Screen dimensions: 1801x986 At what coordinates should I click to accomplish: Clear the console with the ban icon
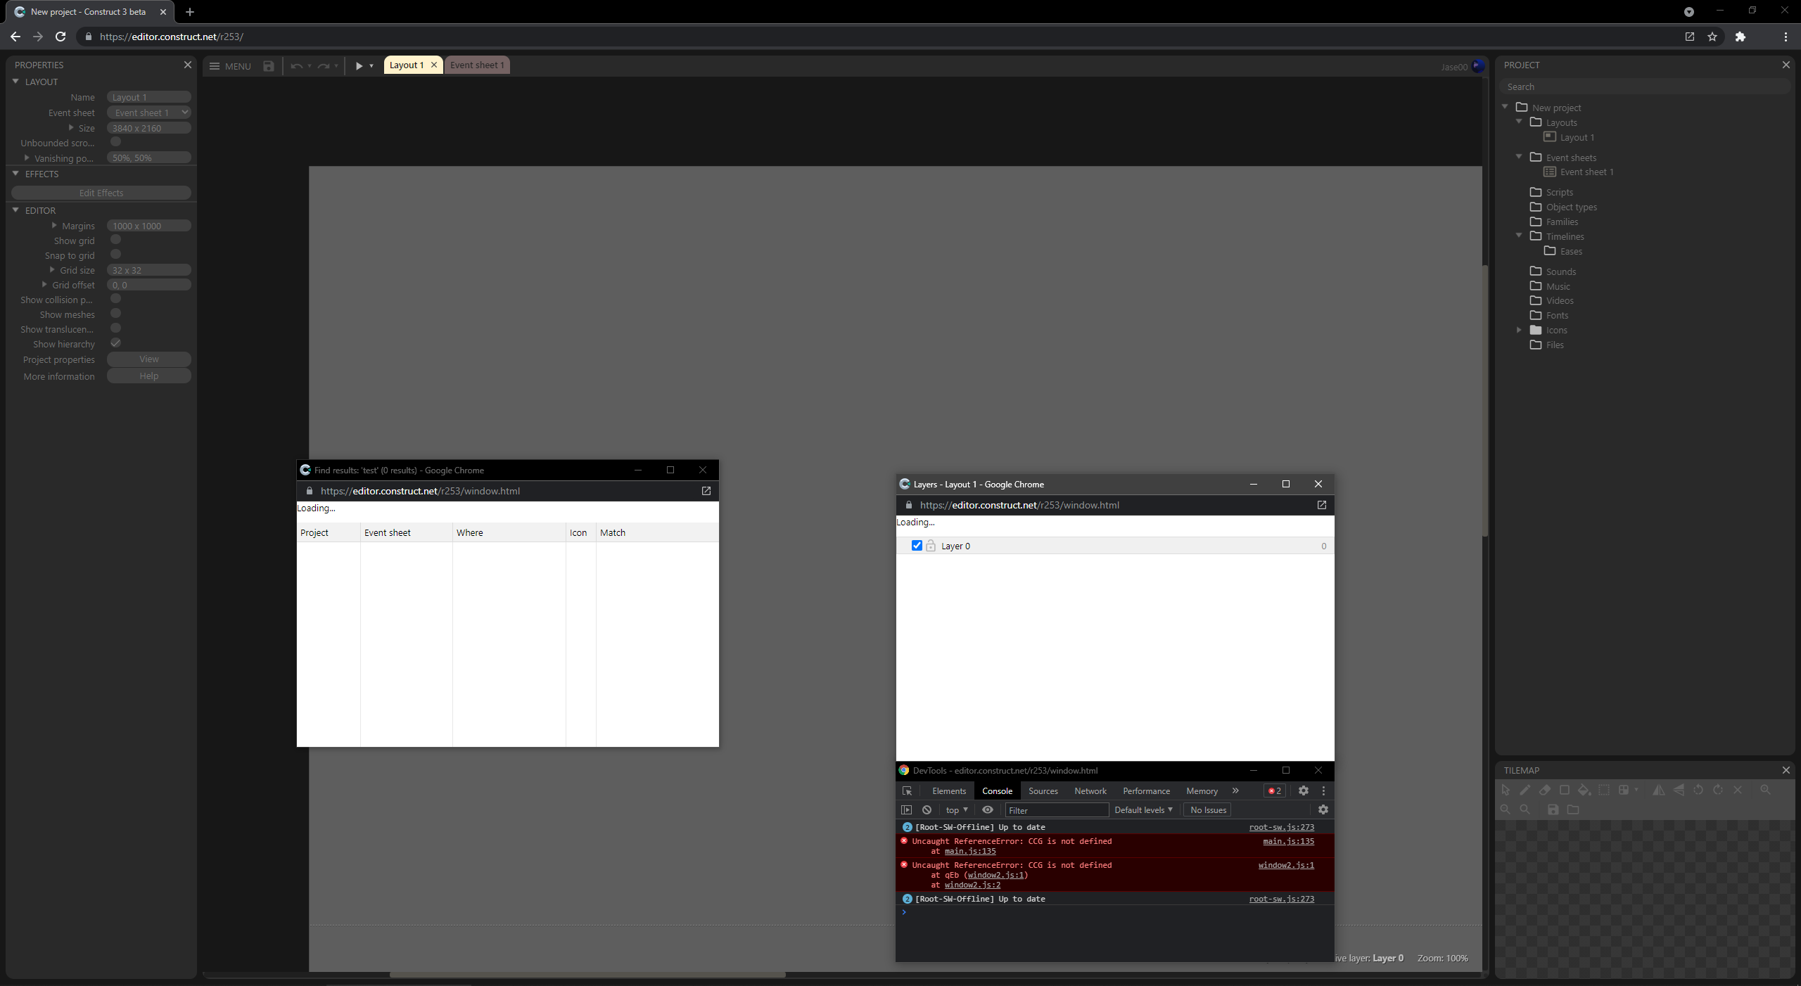[x=927, y=810]
